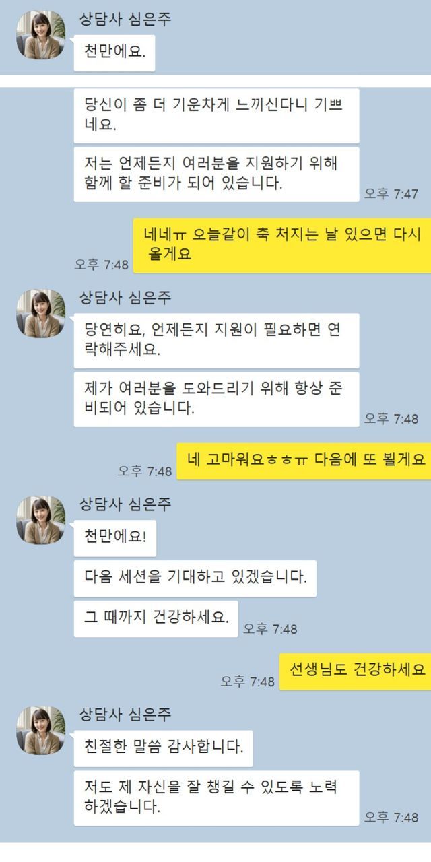Click the top 상담사 심은주 name label
This screenshot has width=431, height=862.
point(125,19)
